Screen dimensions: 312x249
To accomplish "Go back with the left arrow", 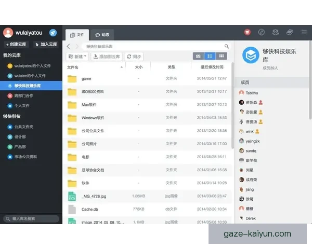I will 69,47.
